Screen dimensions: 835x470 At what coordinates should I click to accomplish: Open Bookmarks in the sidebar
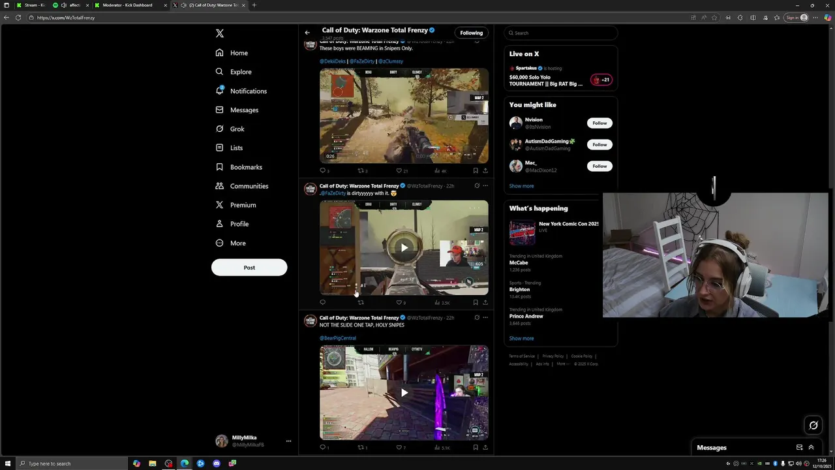coord(239,167)
